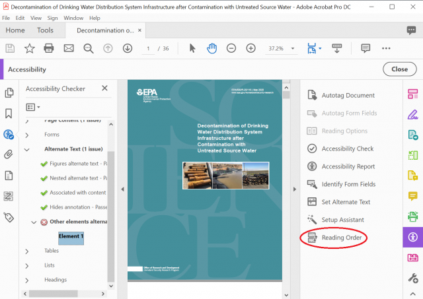Go to the next page arrow
Image resolution: width=423 pixels, height=299 pixels.
pyautogui.click(x=128, y=48)
